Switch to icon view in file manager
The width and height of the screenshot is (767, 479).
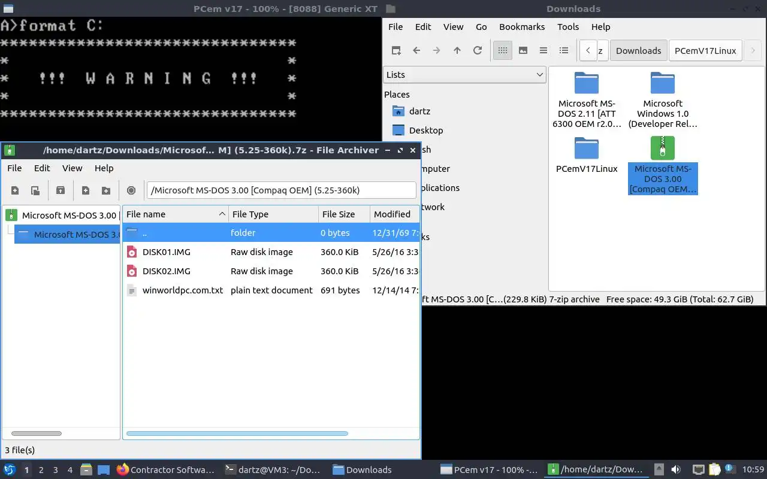(503, 50)
